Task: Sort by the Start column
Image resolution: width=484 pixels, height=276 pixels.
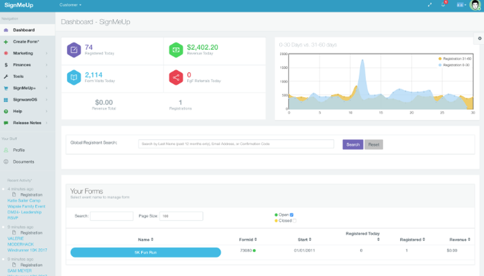Action: click(x=304, y=240)
